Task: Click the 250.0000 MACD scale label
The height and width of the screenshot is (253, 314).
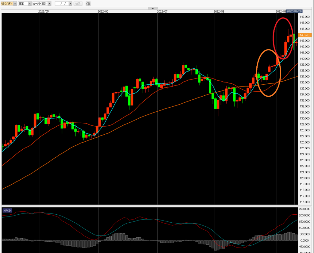Action: (305, 209)
